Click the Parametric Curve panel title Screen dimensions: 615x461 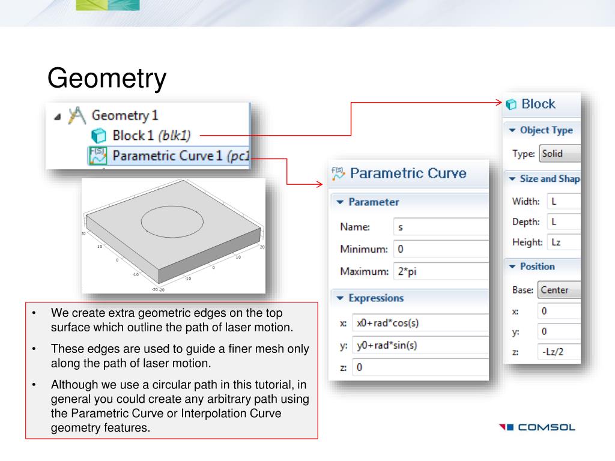click(408, 173)
